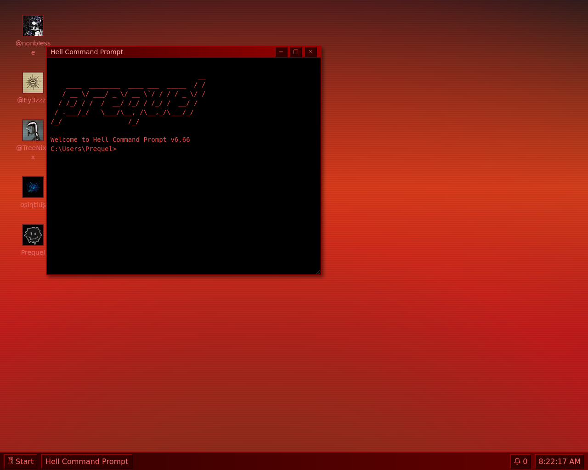
Task: Open the Start menu
Action: (20, 461)
